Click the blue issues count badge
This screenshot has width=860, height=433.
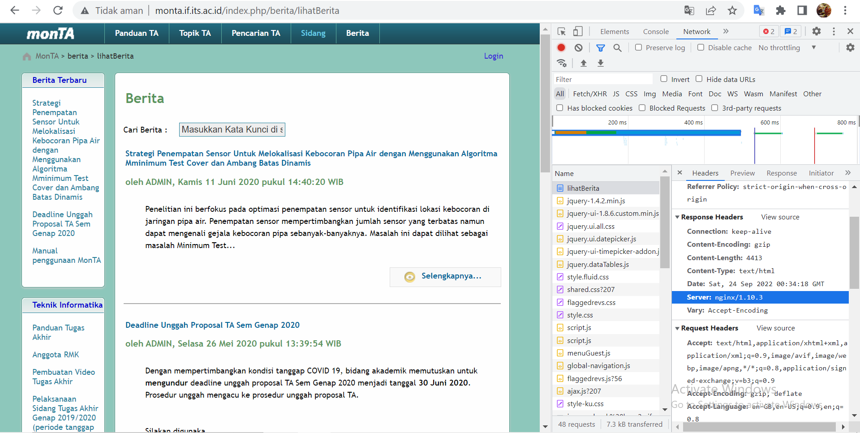(x=791, y=31)
